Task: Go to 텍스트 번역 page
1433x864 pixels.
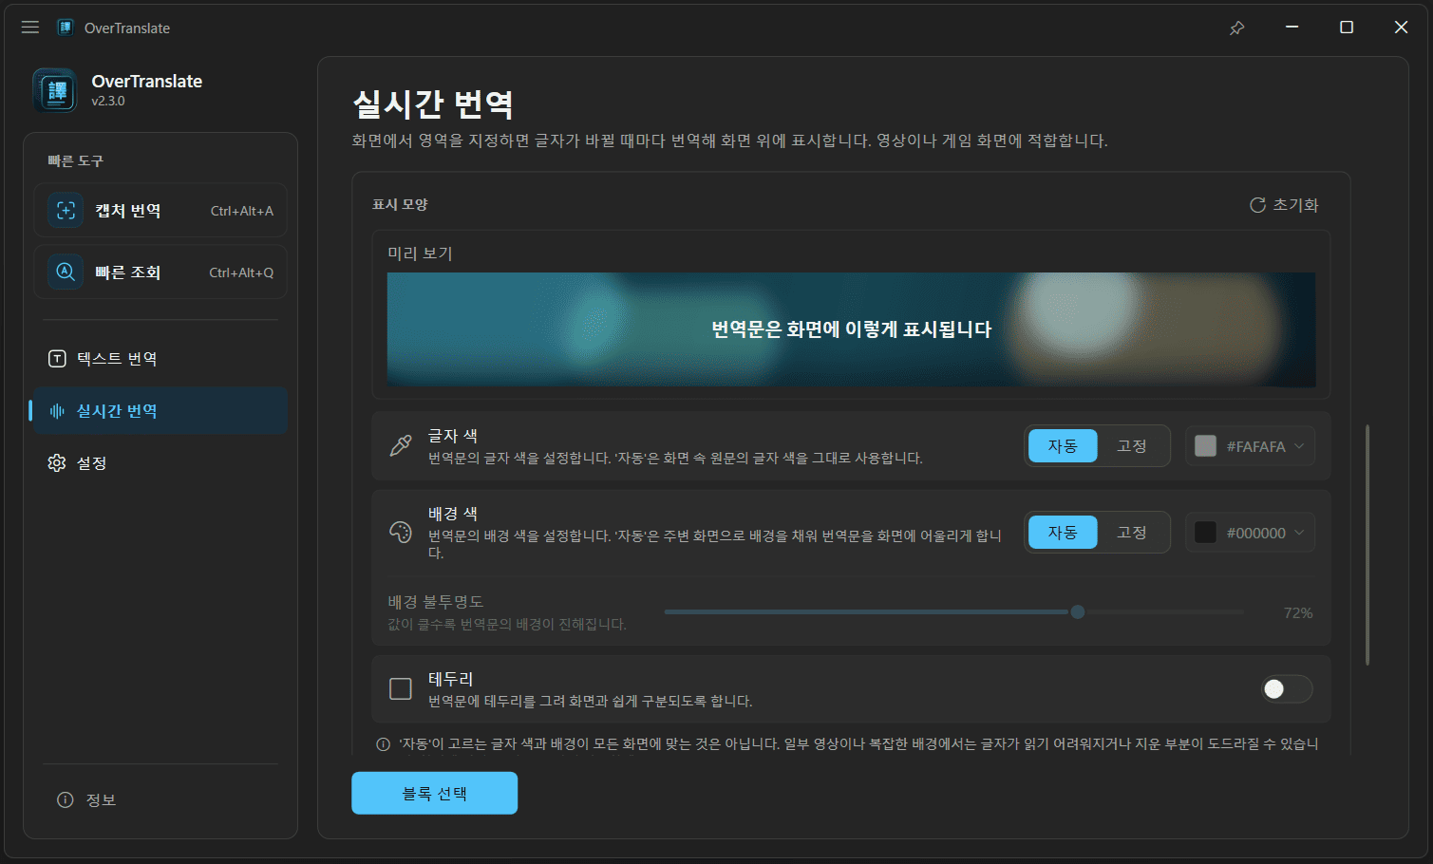Action: tap(160, 358)
